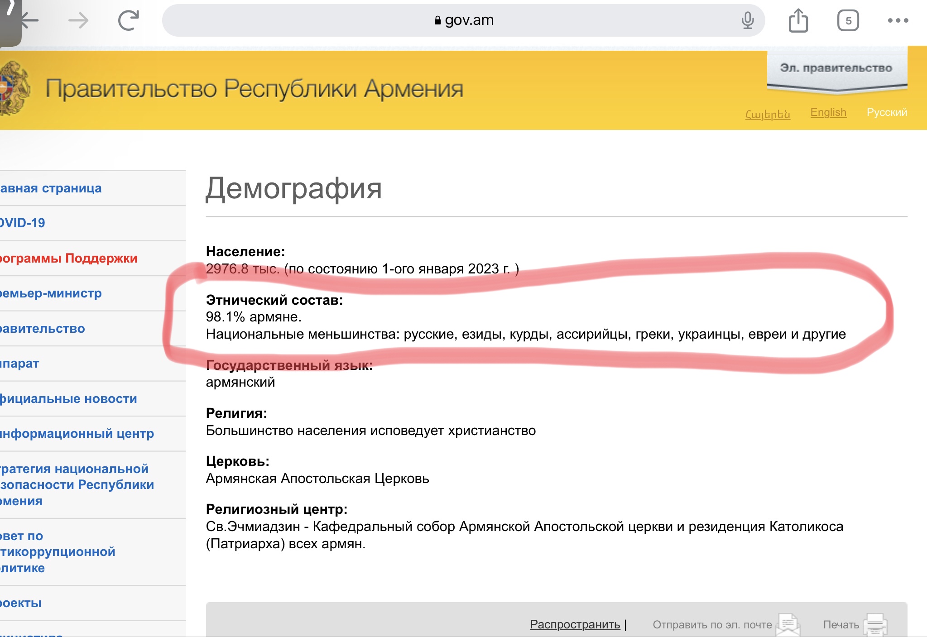This screenshot has width=927, height=637.
Task: Click the Этнический состав: label
Action: coord(274,300)
